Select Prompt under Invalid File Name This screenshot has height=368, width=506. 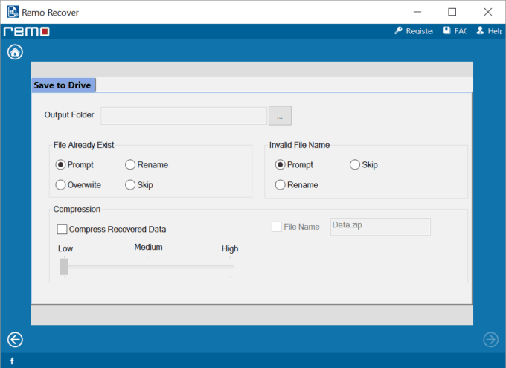click(294, 165)
